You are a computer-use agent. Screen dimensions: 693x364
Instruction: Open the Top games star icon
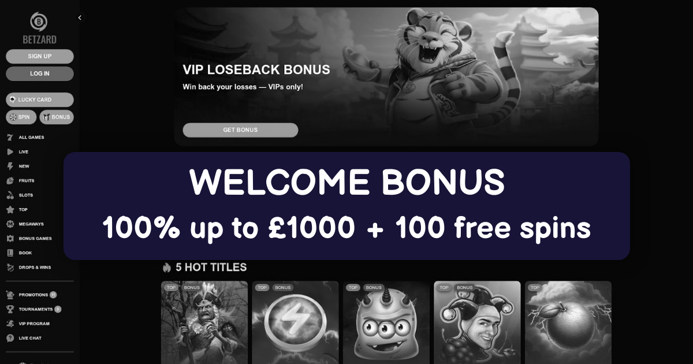tap(10, 210)
